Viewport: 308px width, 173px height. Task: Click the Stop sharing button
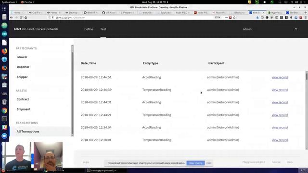click(x=195, y=163)
